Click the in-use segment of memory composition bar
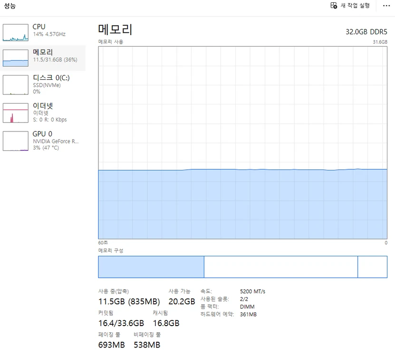 [x=151, y=267]
